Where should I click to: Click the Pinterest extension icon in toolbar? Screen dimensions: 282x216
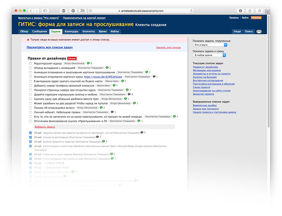tap(73, 10)
